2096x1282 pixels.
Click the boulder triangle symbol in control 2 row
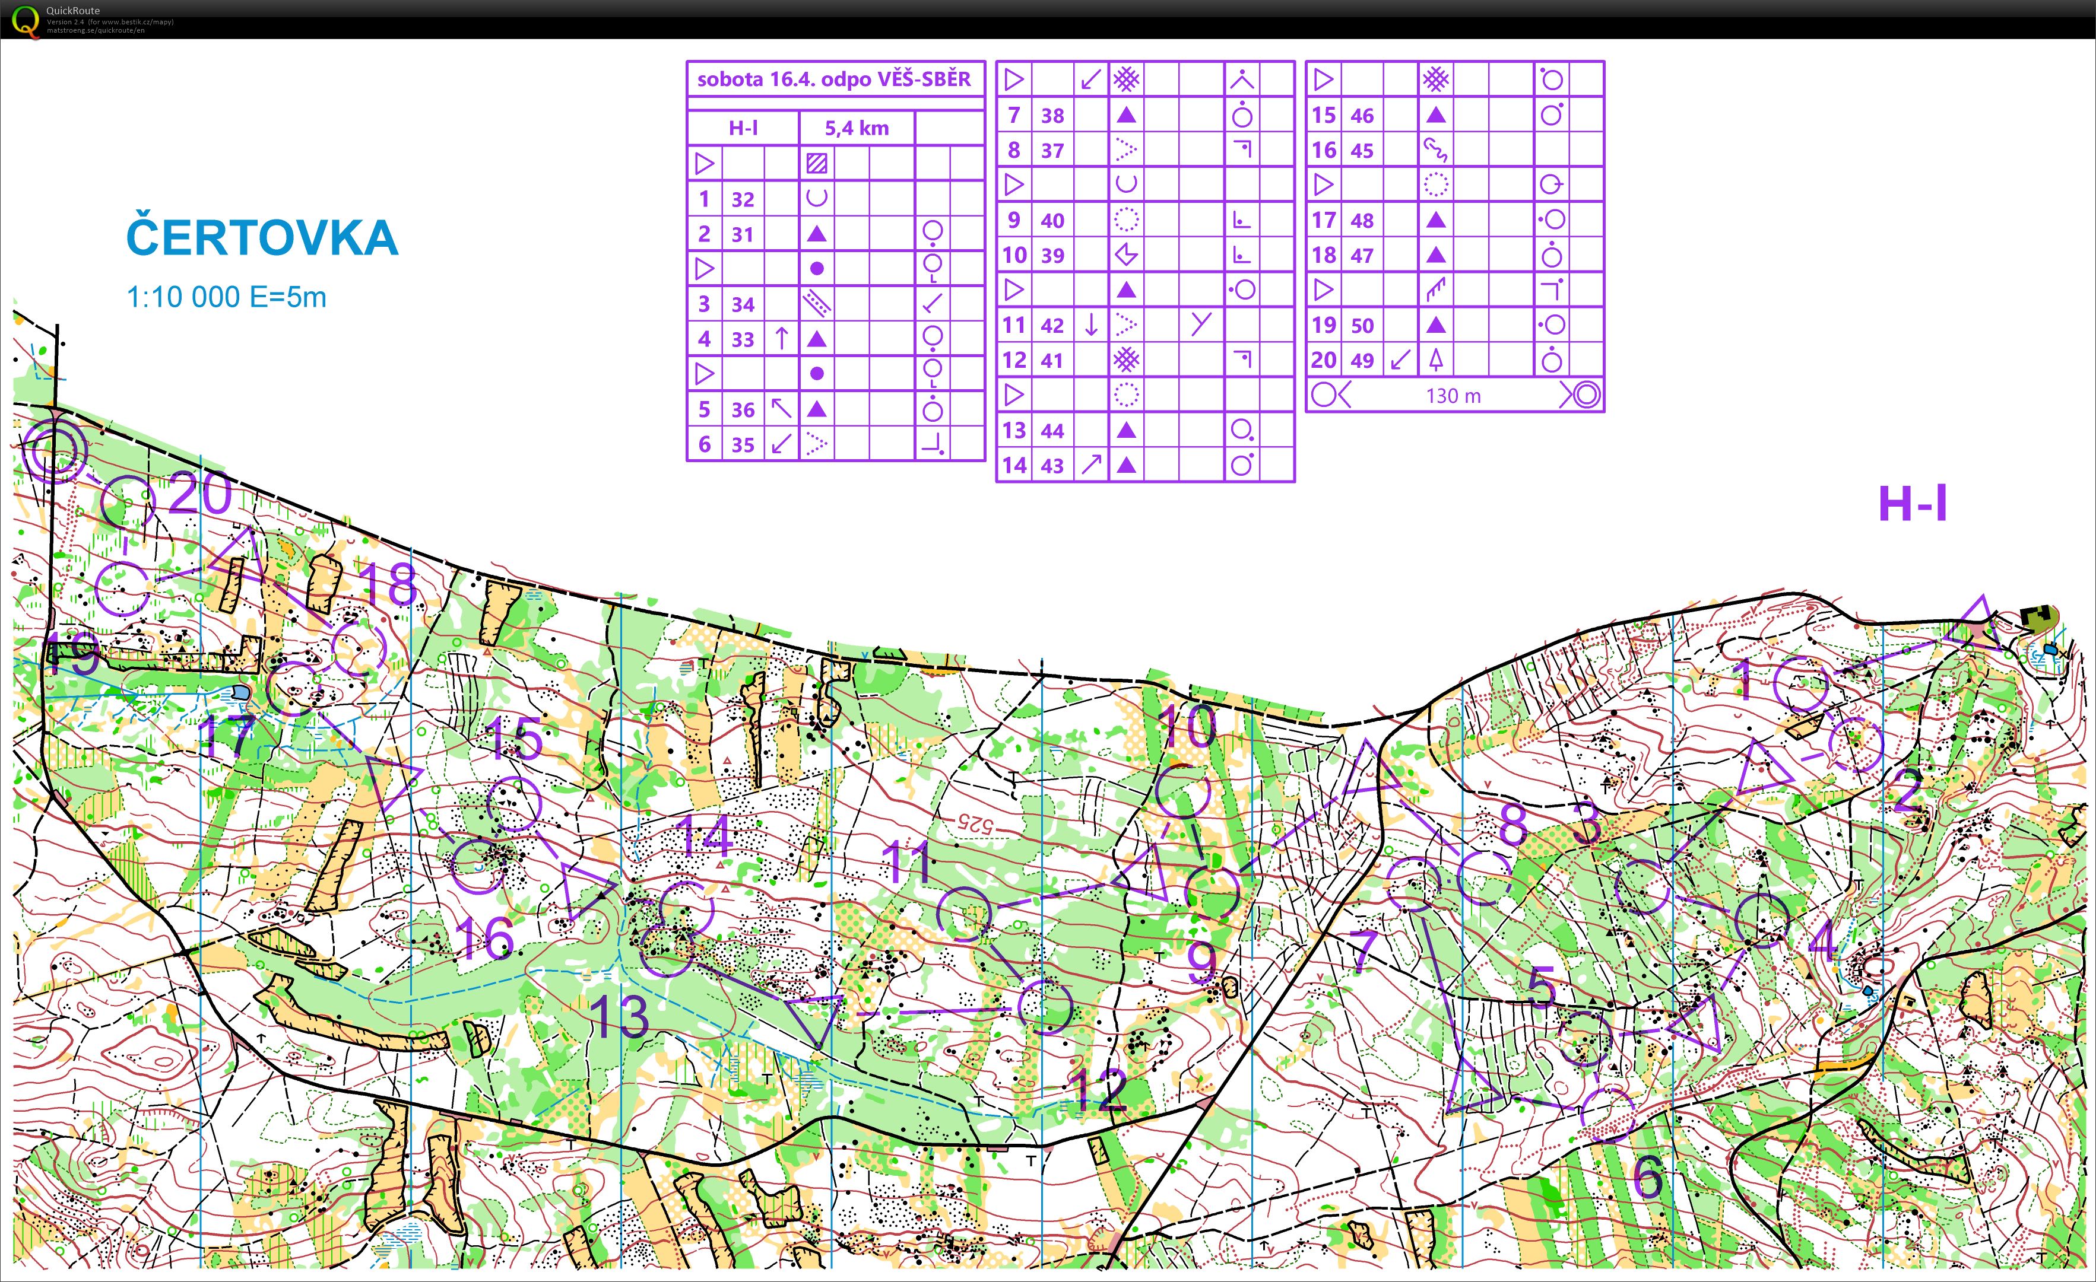817,234
